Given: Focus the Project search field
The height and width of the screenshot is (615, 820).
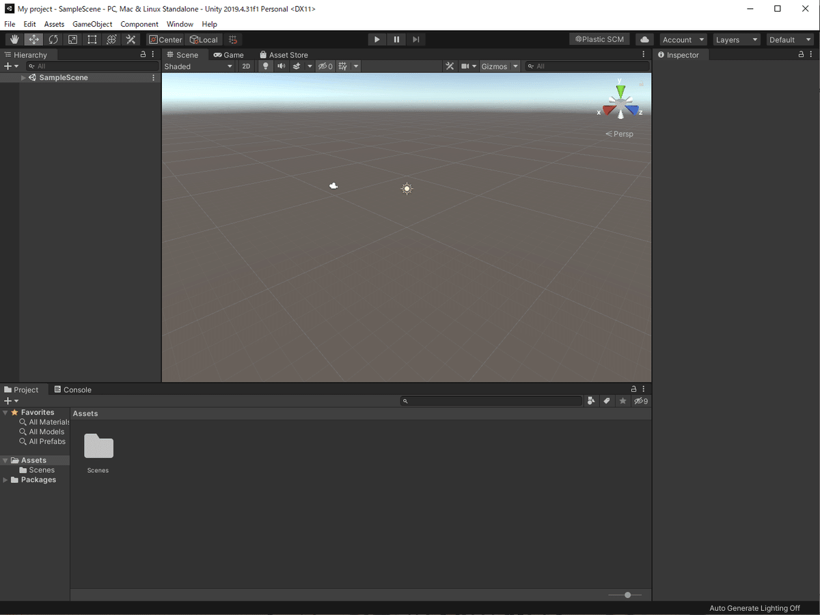Looking at the screenshot, I should 491,401.
